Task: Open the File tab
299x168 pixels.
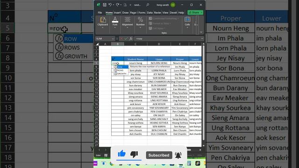Action: click(x=100, y=13)
